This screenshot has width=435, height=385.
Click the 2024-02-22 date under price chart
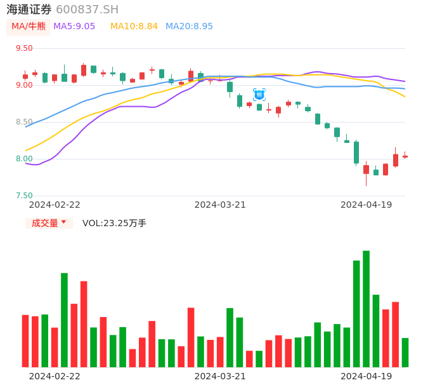pyautogui.click(x=55, y=205)
